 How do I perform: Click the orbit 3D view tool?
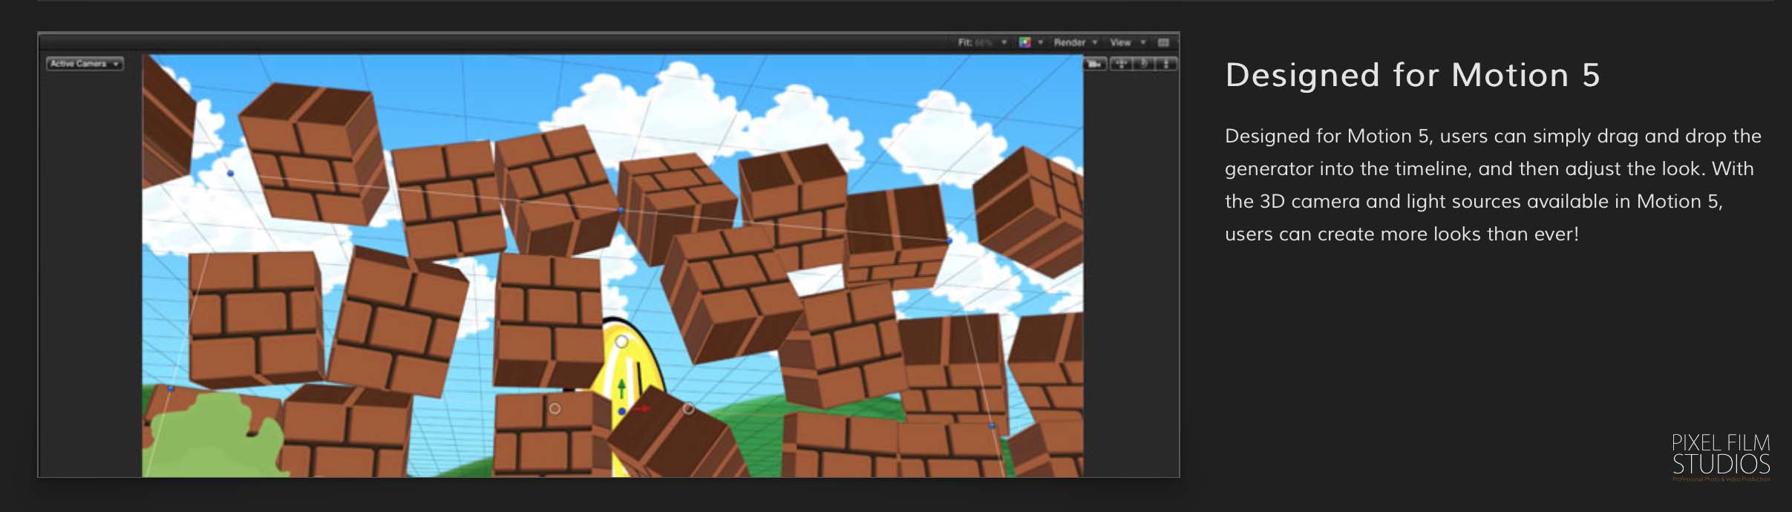(1144, 64)
